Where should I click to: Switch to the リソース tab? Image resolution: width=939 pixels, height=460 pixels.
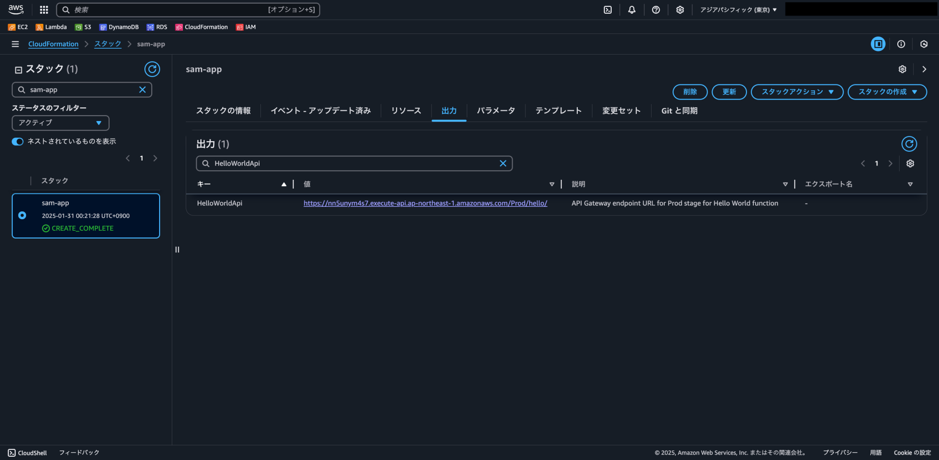point(405,110)
